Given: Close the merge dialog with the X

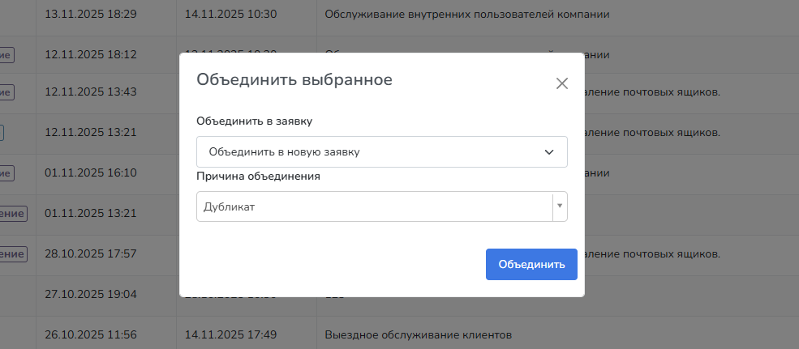Looking at the screenshot, I should 562,83.
